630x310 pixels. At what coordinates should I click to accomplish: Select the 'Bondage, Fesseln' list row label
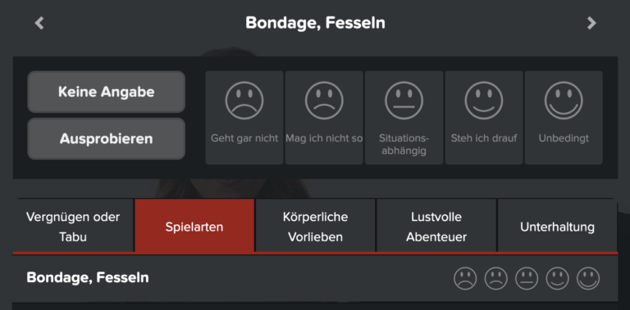tap(88, 277)
